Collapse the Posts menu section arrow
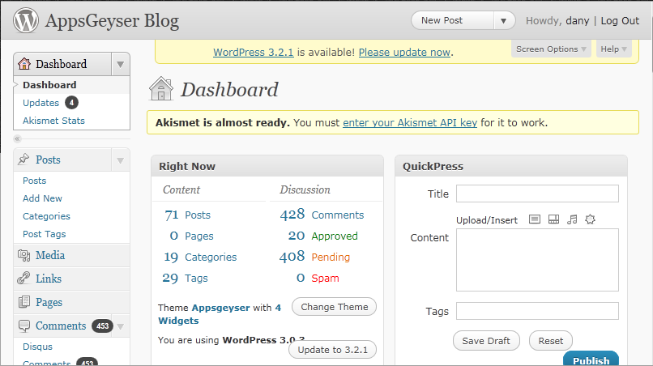Viewport: 653px width, 366px height. pos(120,160)
